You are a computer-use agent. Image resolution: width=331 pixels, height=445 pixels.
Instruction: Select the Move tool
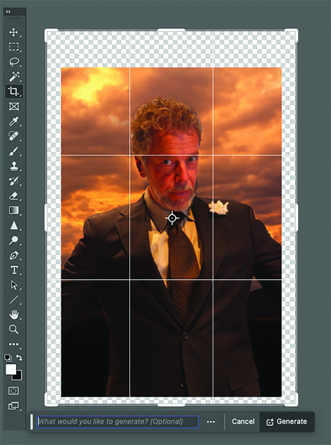point(14,32)
